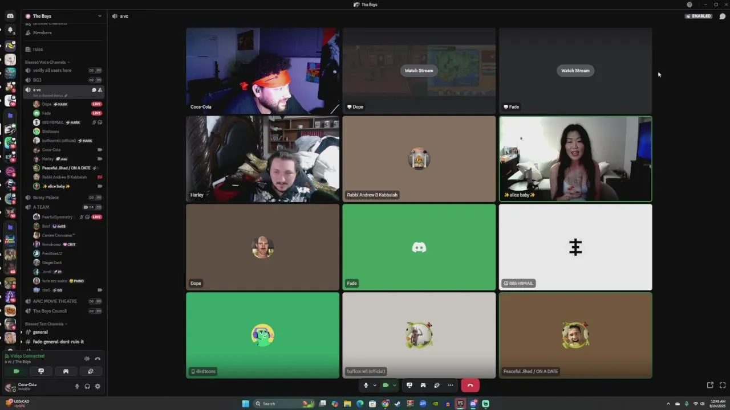Mute microphone in the call control bar
Viewport: 730px width, 410px height.
pyautogui.click(x=366, y=386)
